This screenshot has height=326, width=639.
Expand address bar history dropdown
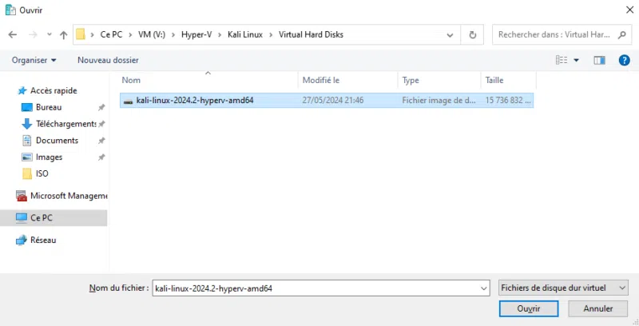coord(450,35)
